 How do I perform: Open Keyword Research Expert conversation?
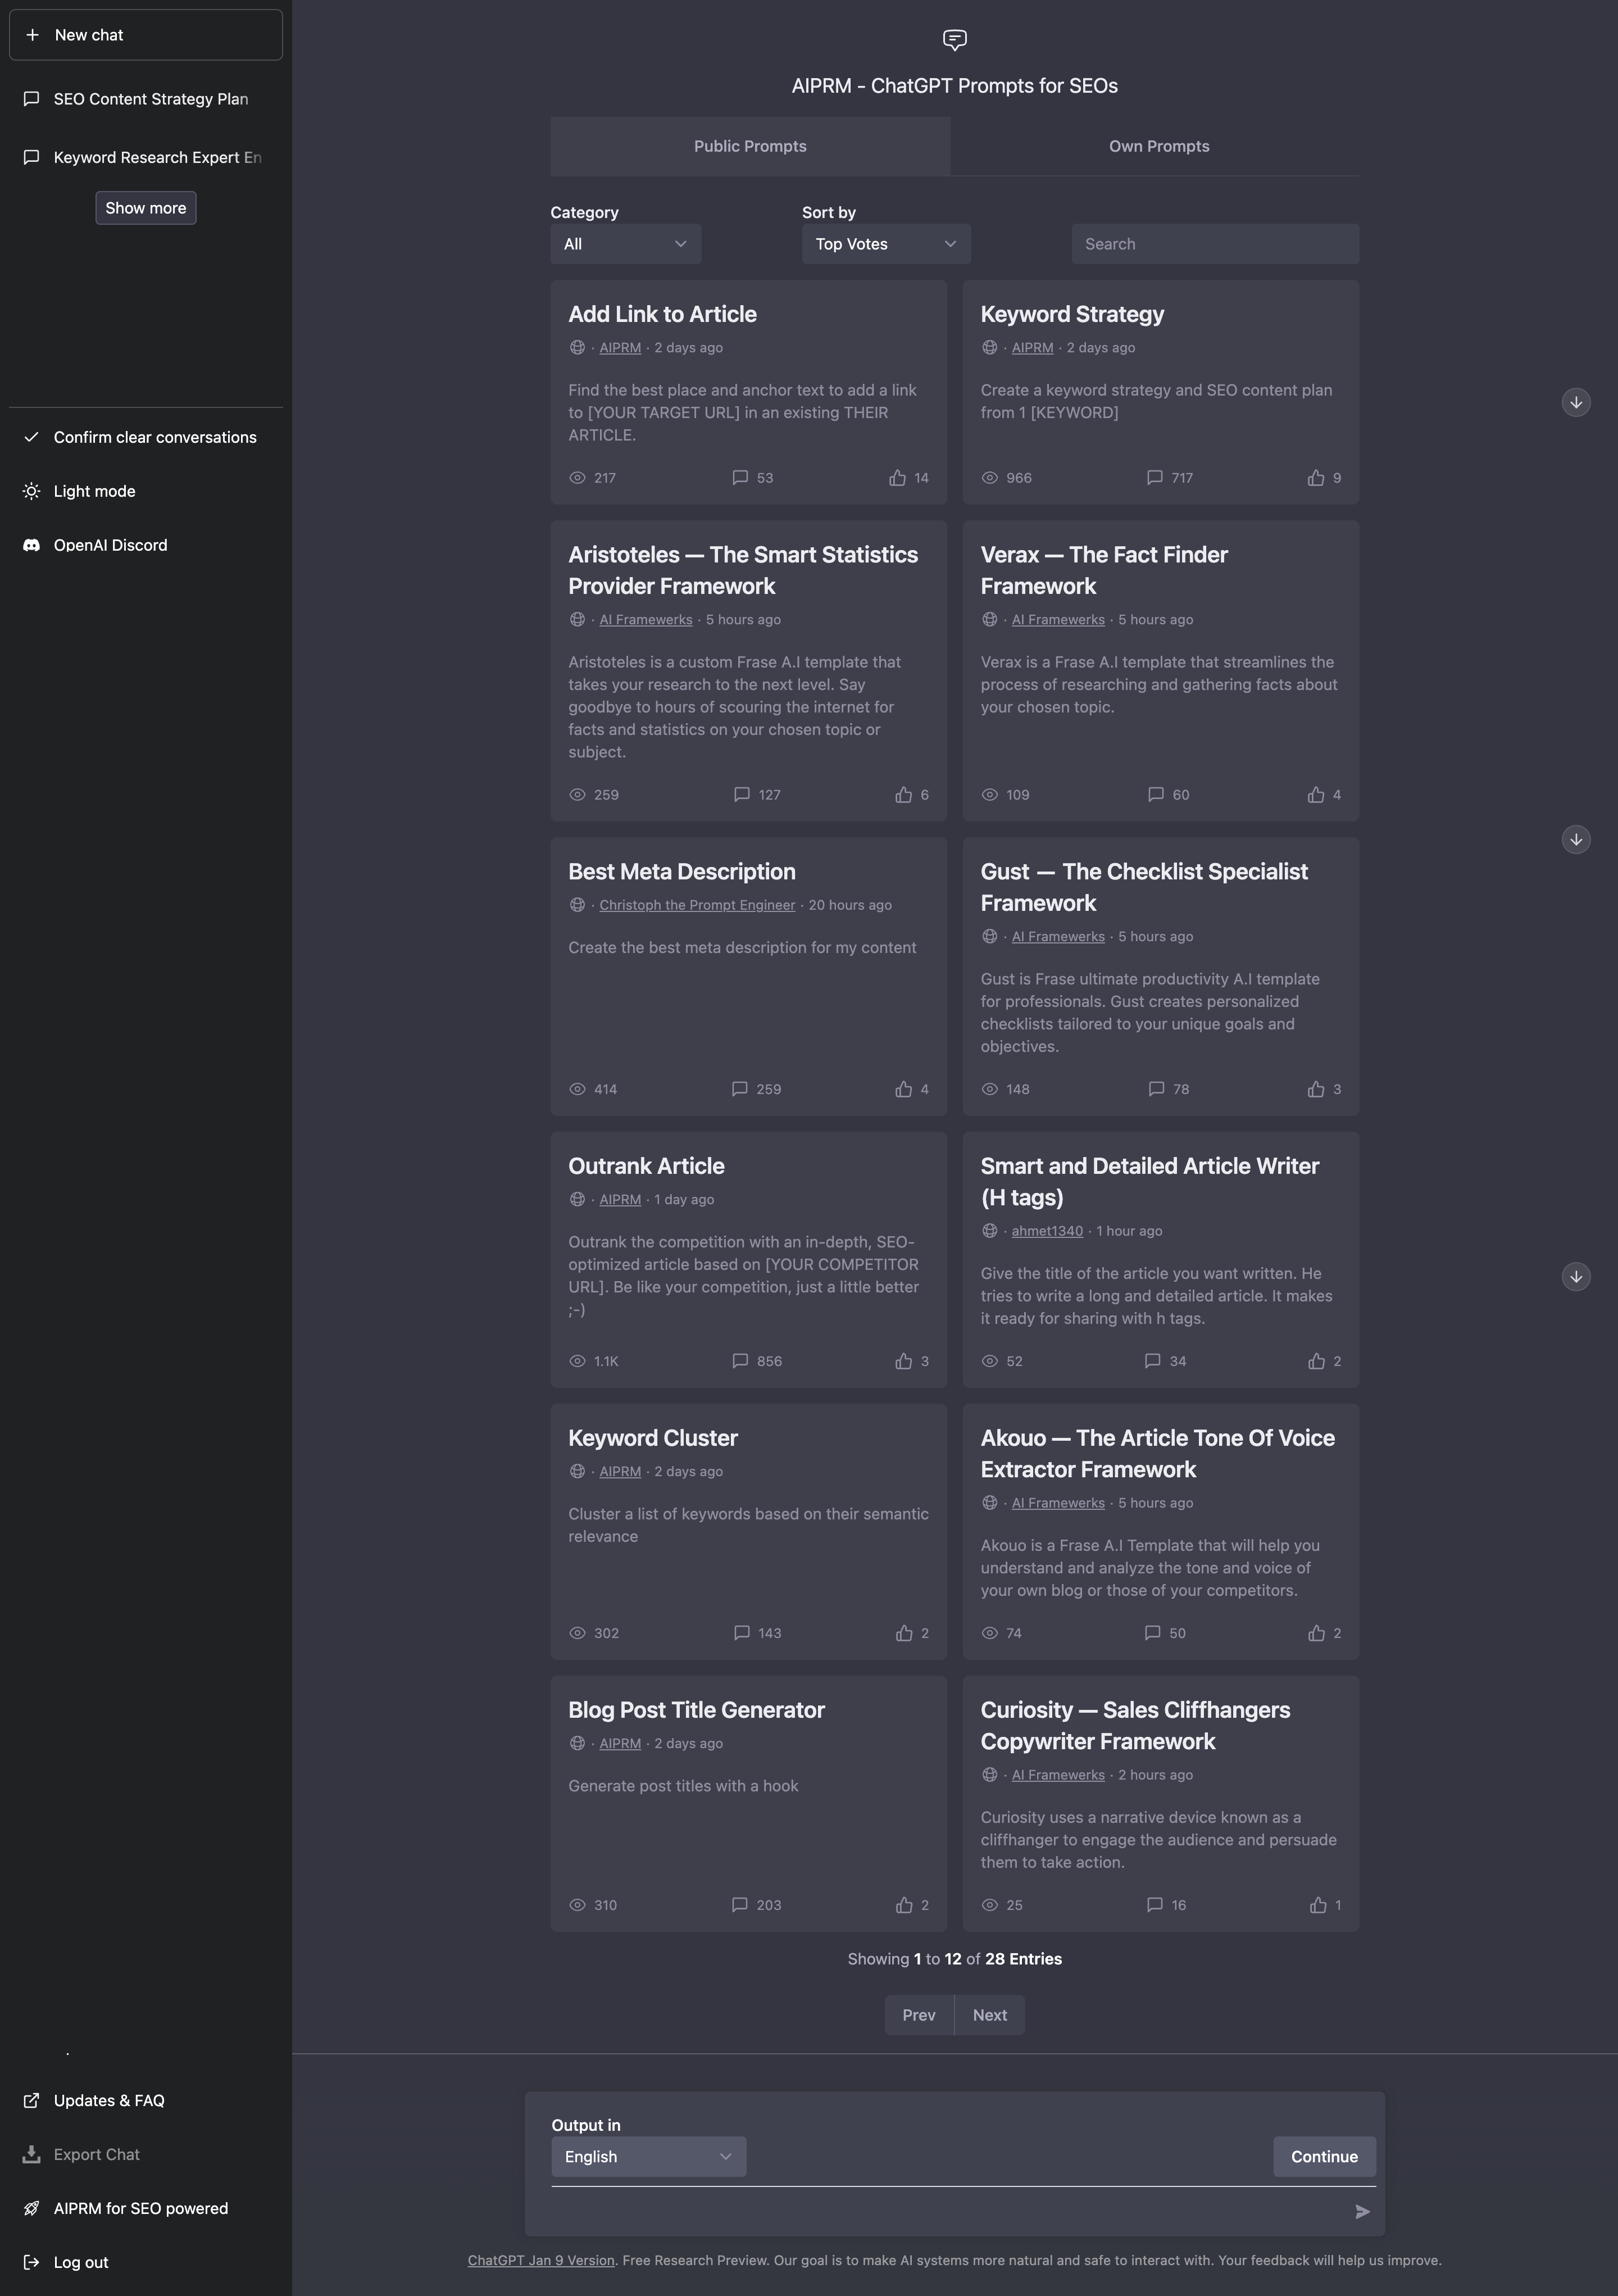point(146,157)
